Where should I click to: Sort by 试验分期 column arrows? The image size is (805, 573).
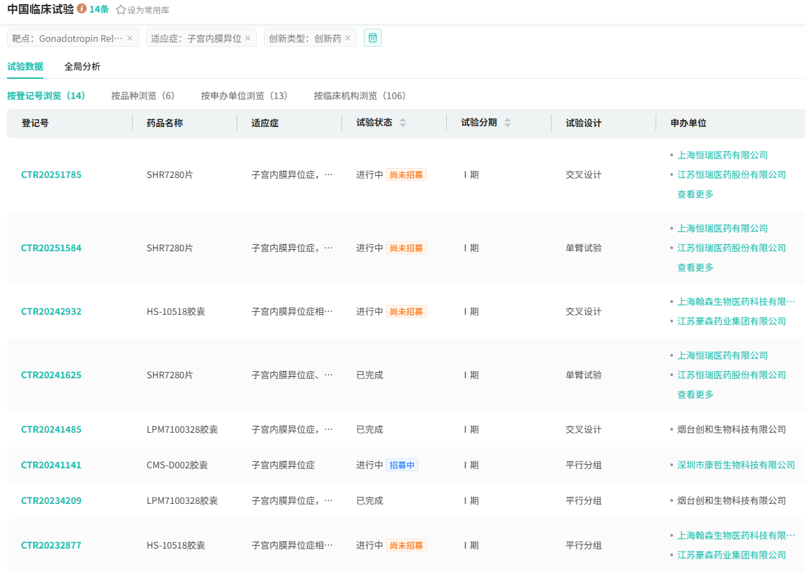(x=508, y=123)
